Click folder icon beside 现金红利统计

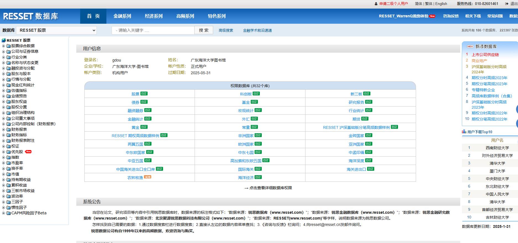coord(8,85)
